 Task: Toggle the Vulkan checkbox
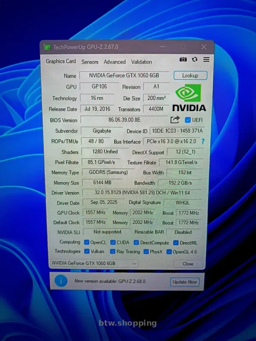point(87,251)
